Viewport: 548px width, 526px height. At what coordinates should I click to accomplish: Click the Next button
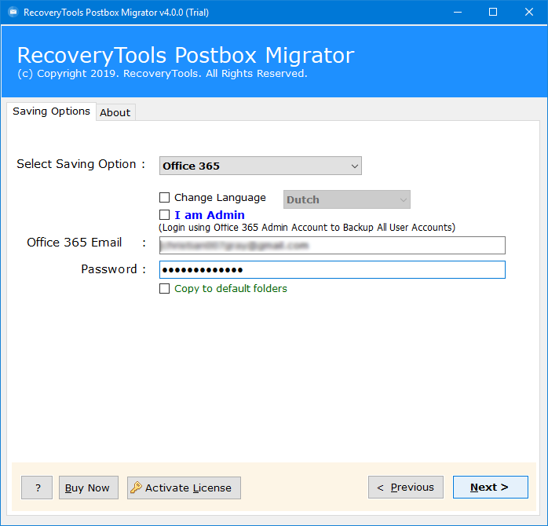click(491, 487)
